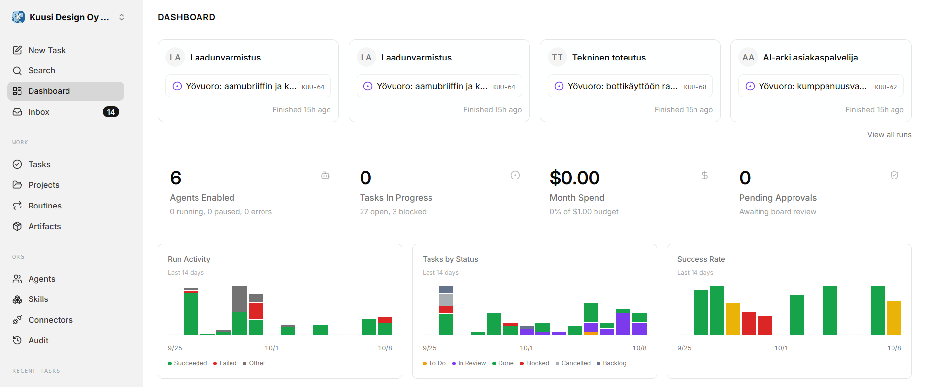925x387 pixels.
Task: Open Tekninen toteutus run card
Action: 630,81
